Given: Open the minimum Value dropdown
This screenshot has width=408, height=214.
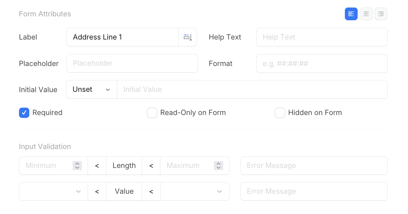Looking at the screenshot, I should pyautogui.click(x=53, y=191).
